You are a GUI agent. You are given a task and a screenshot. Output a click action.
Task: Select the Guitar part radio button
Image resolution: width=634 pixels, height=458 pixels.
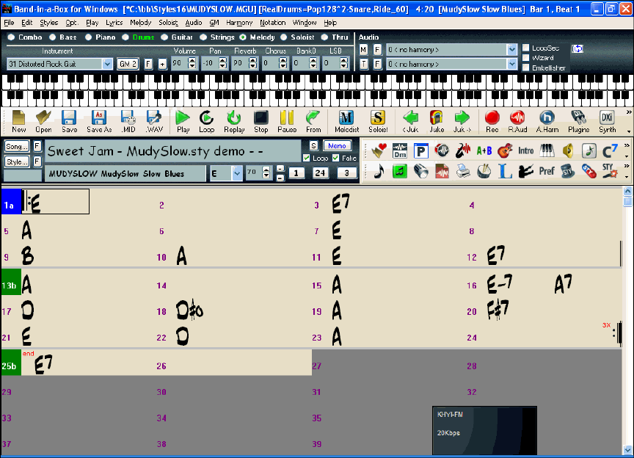click(x=164, y=37)
